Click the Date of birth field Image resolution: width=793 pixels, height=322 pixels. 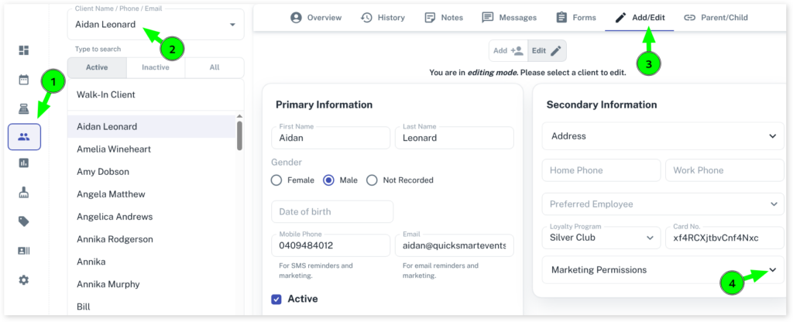(x=332, y=212)
